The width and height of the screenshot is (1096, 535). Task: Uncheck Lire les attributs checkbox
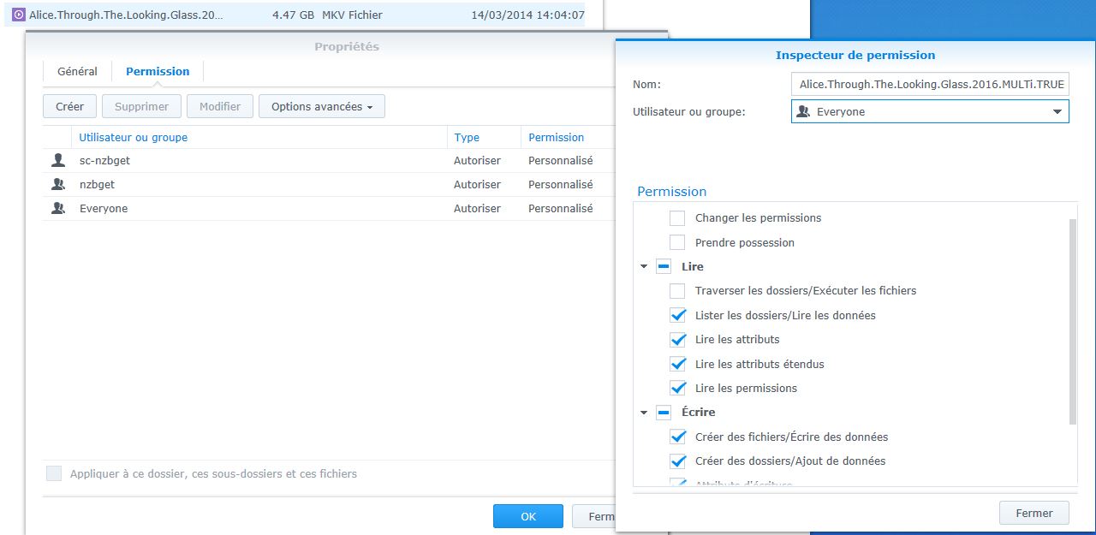click(x=677, y=339)
